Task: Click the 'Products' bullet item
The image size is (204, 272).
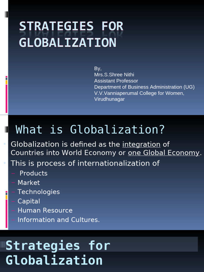Action: (x=33, y=173)
